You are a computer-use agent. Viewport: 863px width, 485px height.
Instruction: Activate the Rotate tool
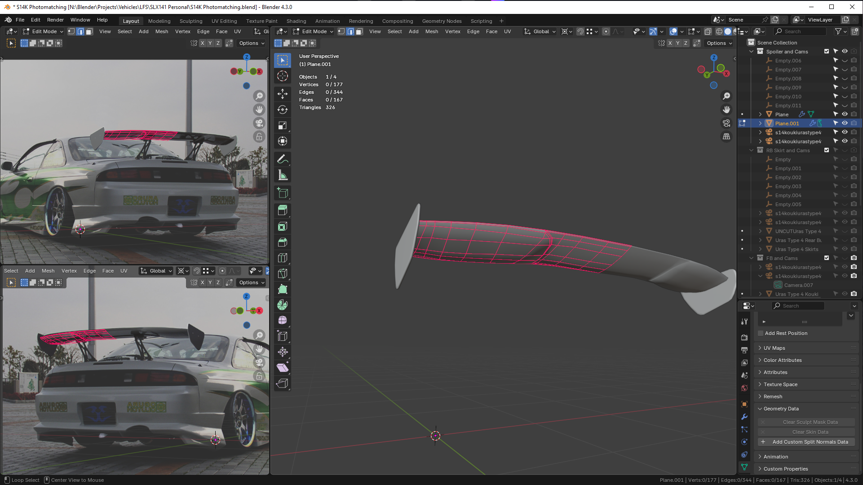[x=283, y=110]
